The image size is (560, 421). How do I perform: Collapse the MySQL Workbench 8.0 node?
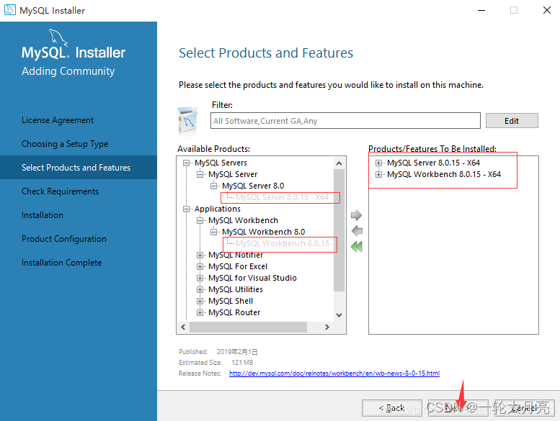pos(213,232)
